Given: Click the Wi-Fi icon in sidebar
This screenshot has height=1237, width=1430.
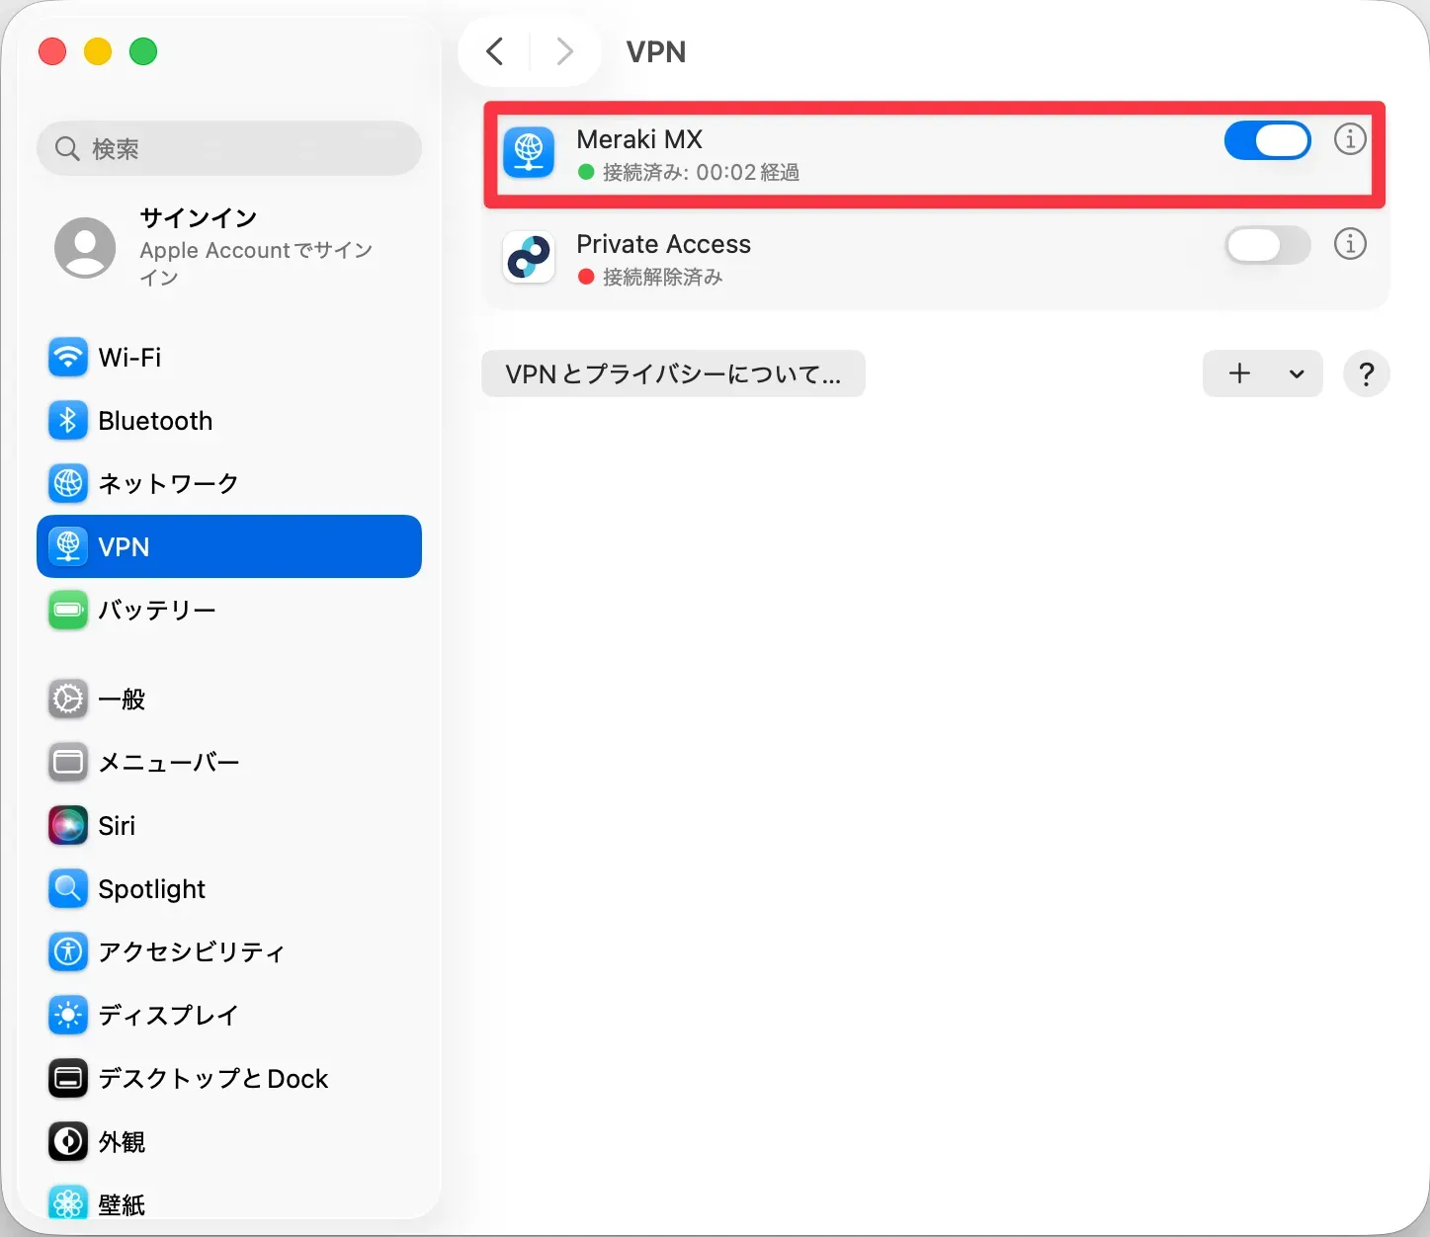Looking at the screenshot, I should (x=67, y=358).
